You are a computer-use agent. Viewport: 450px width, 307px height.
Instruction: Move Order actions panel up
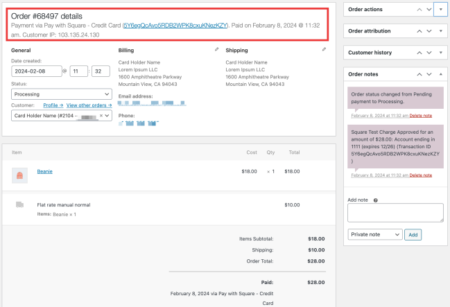tap(418, 10)
